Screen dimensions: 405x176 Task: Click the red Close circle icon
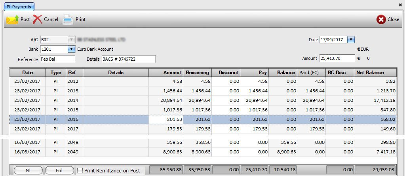coord(381,19)
